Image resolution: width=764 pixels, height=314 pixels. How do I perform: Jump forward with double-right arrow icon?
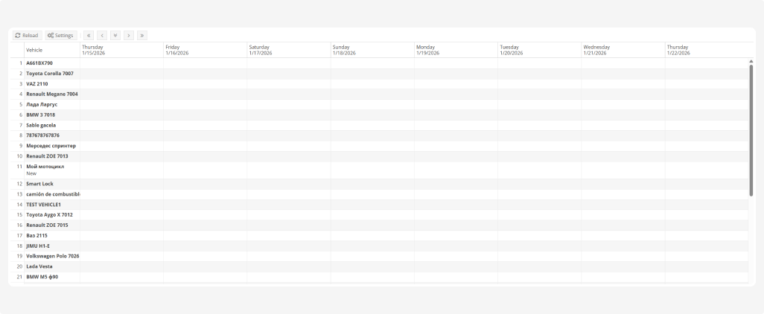pyautogui.click(x=142, y=35)
